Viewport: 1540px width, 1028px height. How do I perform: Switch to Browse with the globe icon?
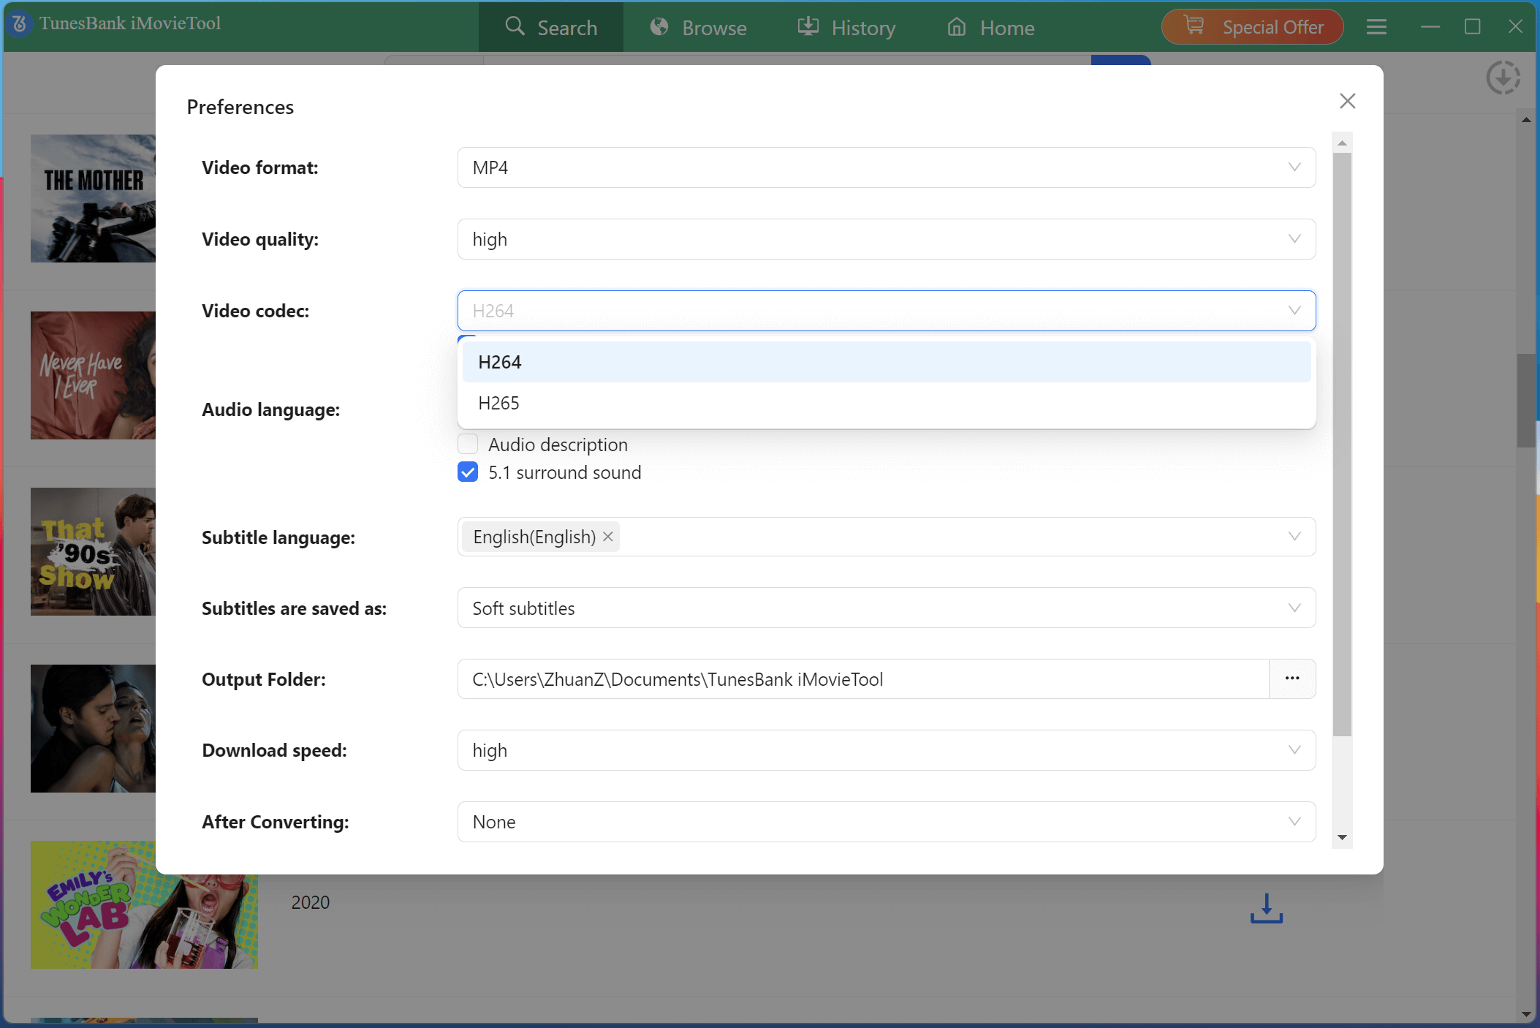tap(697, 27)
